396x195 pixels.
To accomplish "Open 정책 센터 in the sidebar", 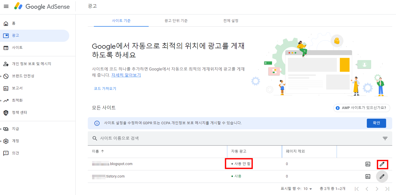I will tap(35, 113).
